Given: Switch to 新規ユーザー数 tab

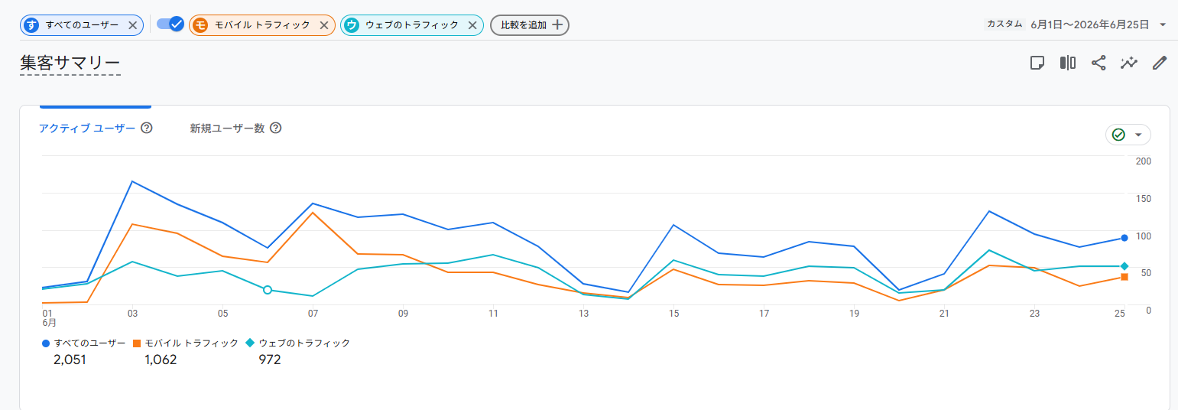Looking at the screenshot, I should tap(227, 129).
